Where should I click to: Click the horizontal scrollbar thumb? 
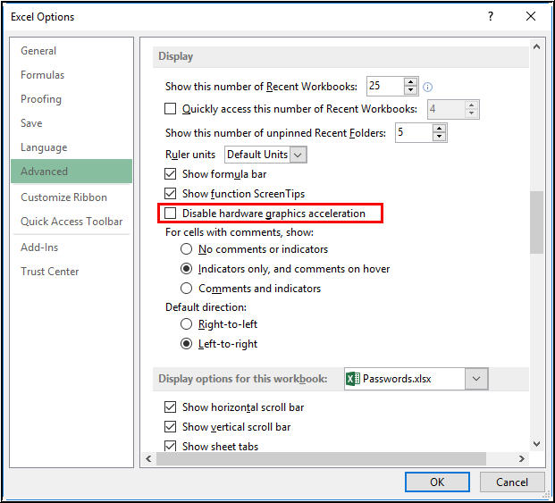(x=321, y=459)
